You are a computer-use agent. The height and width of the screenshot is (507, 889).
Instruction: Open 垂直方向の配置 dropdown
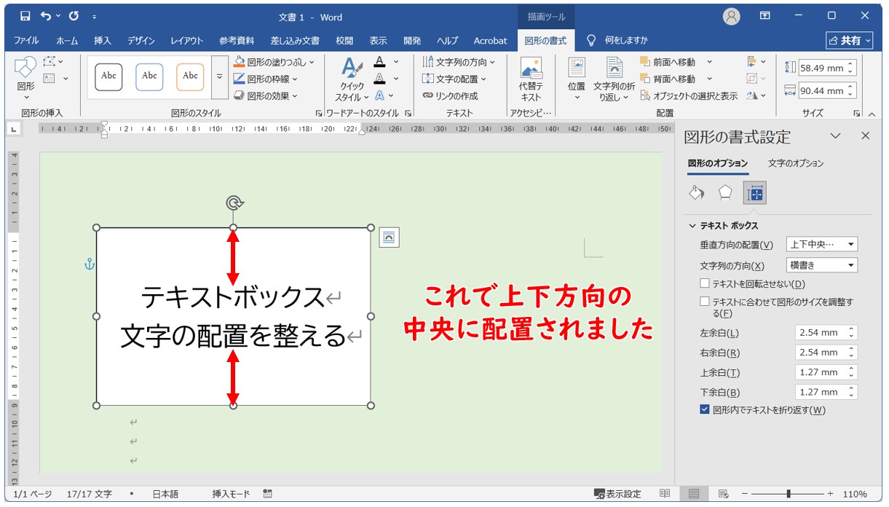coord(822,245)
